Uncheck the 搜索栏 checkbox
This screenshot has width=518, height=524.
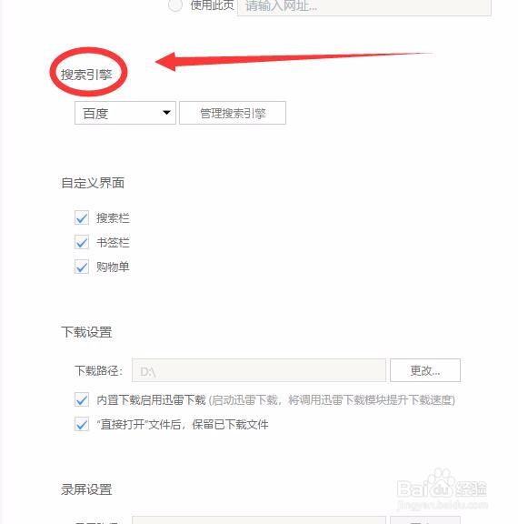[x=82, y=218]
